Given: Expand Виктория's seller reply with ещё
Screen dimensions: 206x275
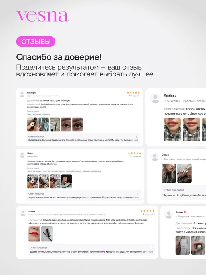Looking at the screenshot, I should click(x=137, y=140).
